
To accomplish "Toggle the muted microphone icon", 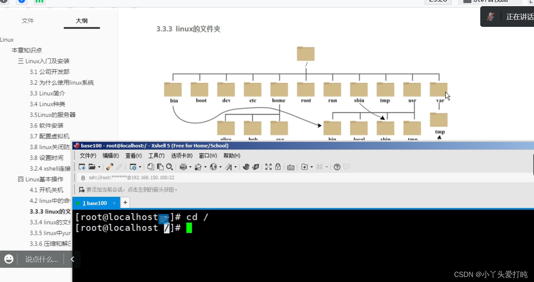I will 491,17.
